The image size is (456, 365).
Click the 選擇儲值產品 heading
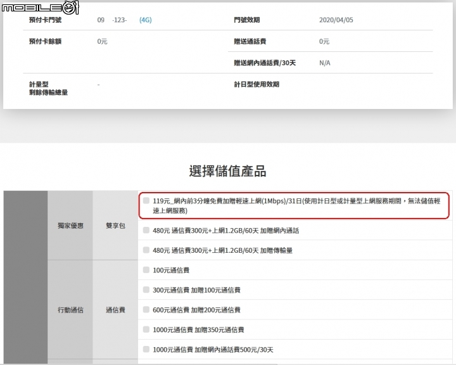(x=228, y=171)
